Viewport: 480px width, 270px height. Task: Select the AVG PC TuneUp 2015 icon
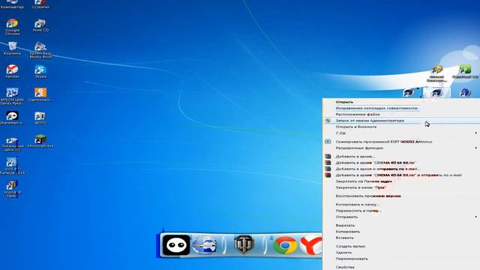coord(12,166)
